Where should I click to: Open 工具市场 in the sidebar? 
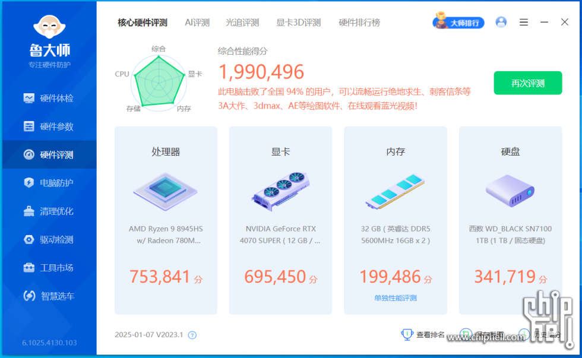[49, 268]
